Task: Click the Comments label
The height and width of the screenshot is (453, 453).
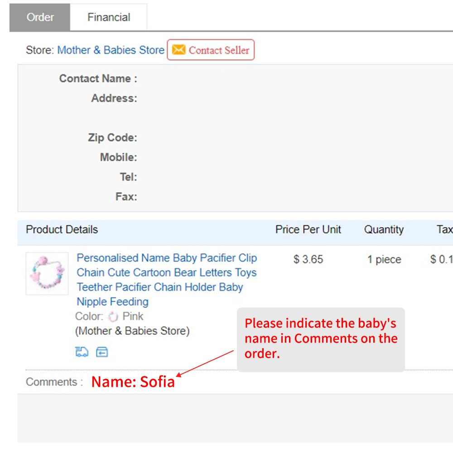Action: click(x=54, y=382)
